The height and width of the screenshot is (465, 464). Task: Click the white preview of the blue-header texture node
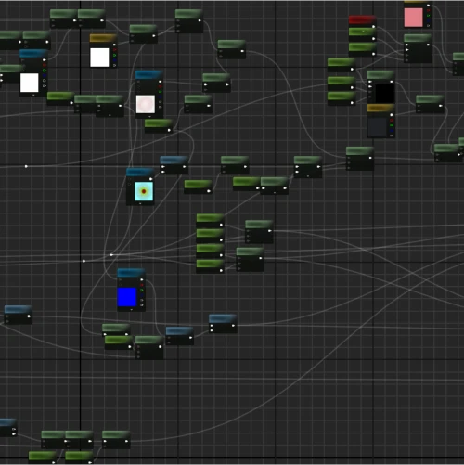(x=30, y=83)
